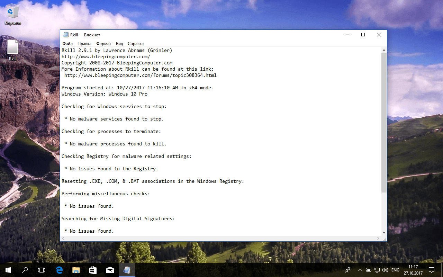443x277 pixels.
Task: Open Task View from the taskbar
Action: pos(42,270)
